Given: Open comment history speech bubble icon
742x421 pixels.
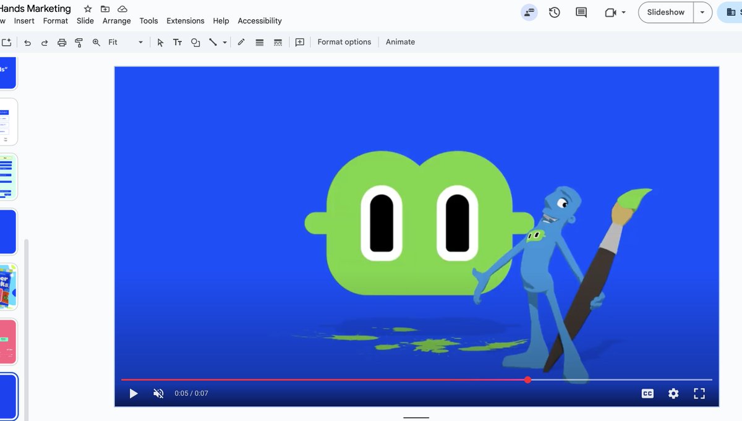Looking at the screenshot, I should tap(581, 12).
